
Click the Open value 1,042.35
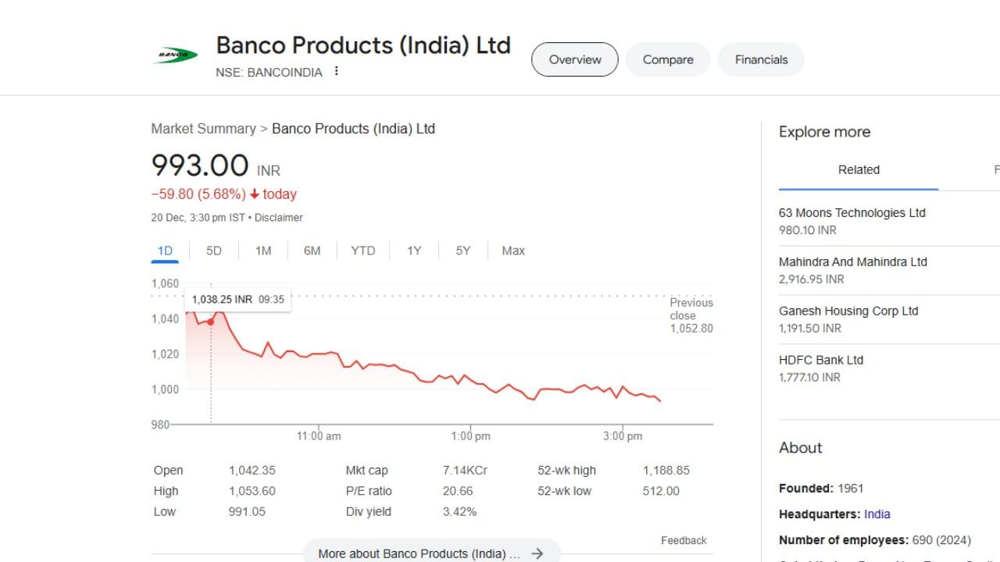[252, 471]
